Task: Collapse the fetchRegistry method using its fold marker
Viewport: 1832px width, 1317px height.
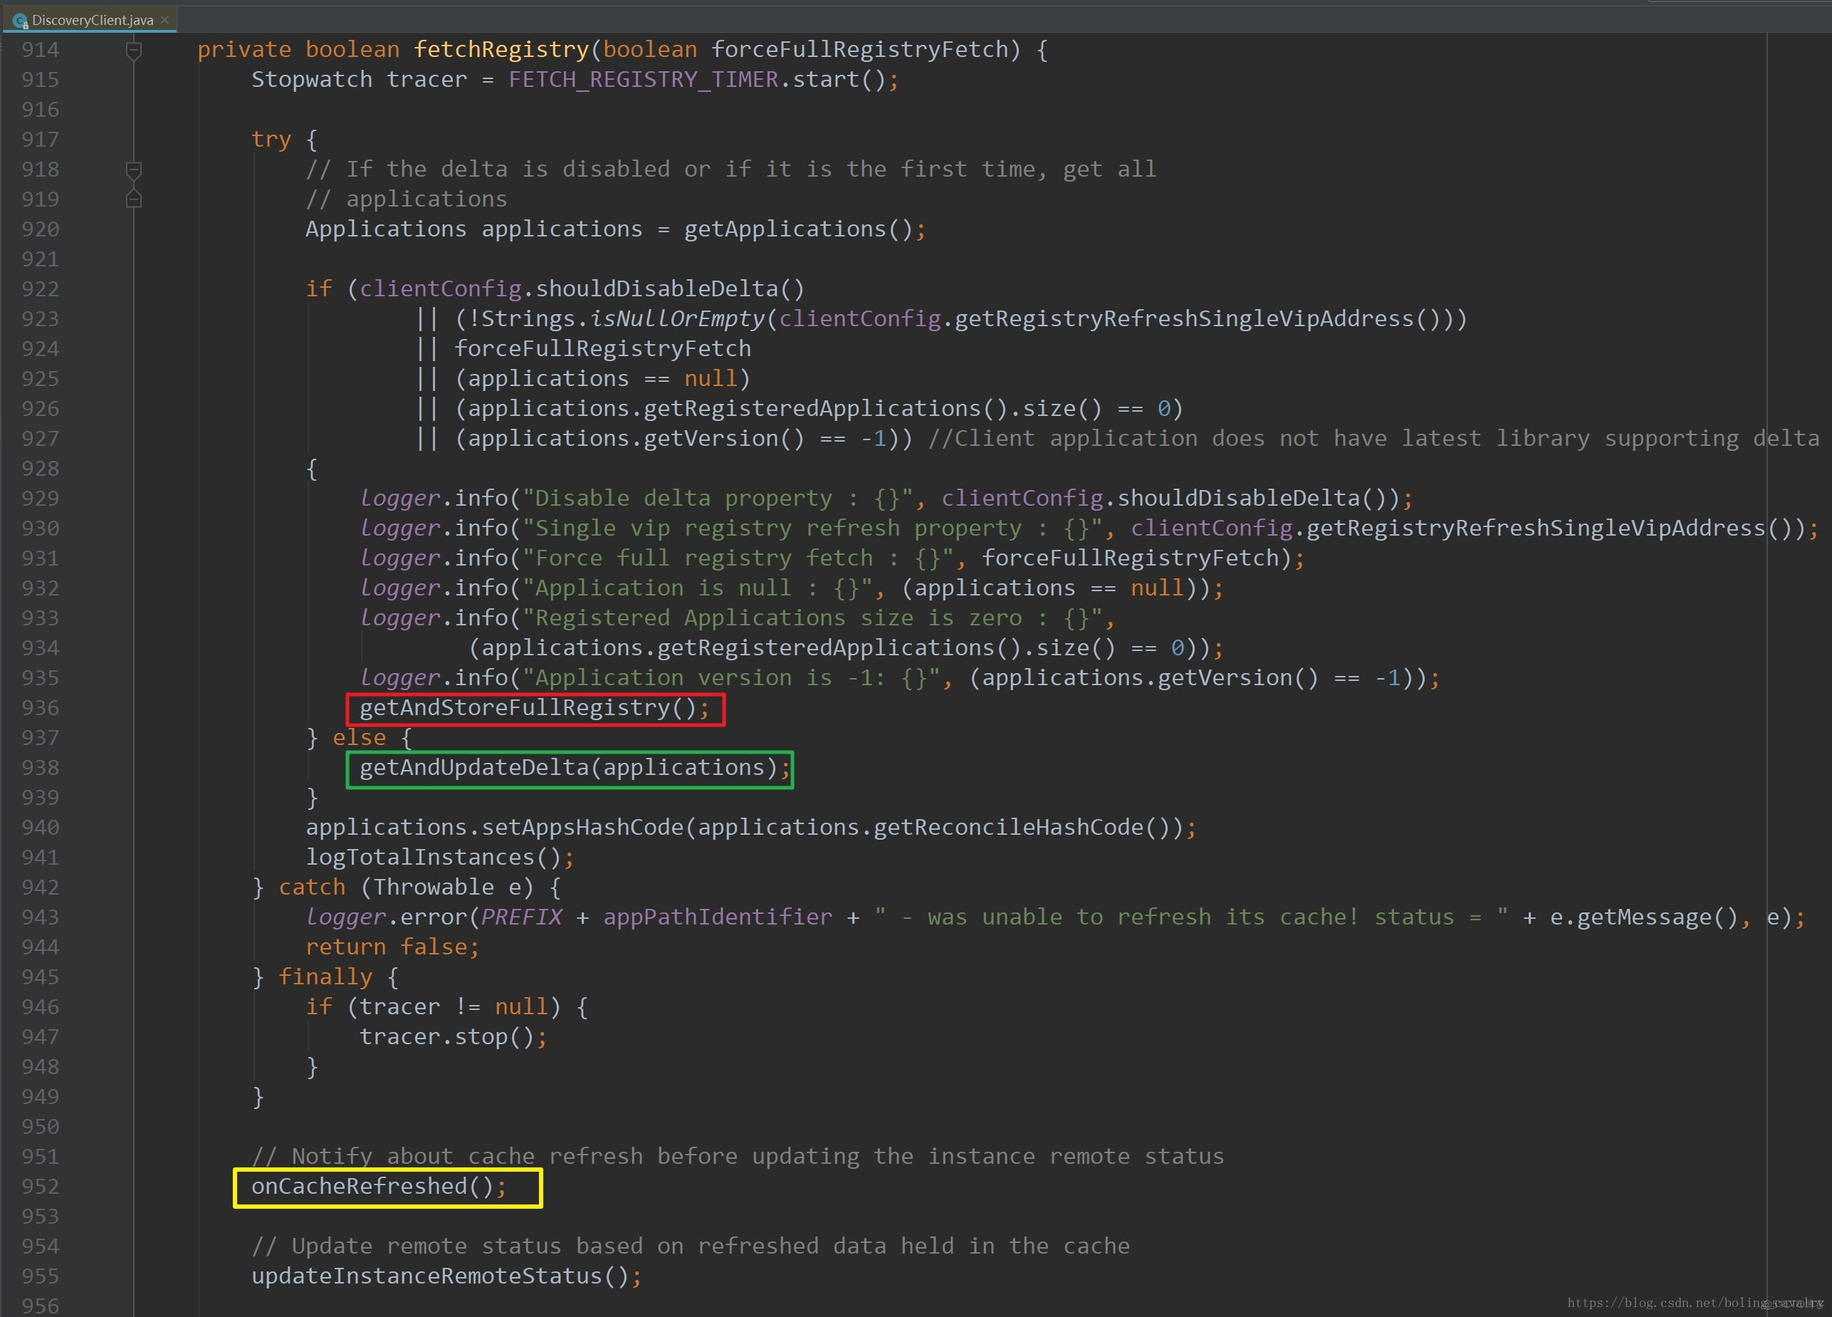Action: point(133,49)
